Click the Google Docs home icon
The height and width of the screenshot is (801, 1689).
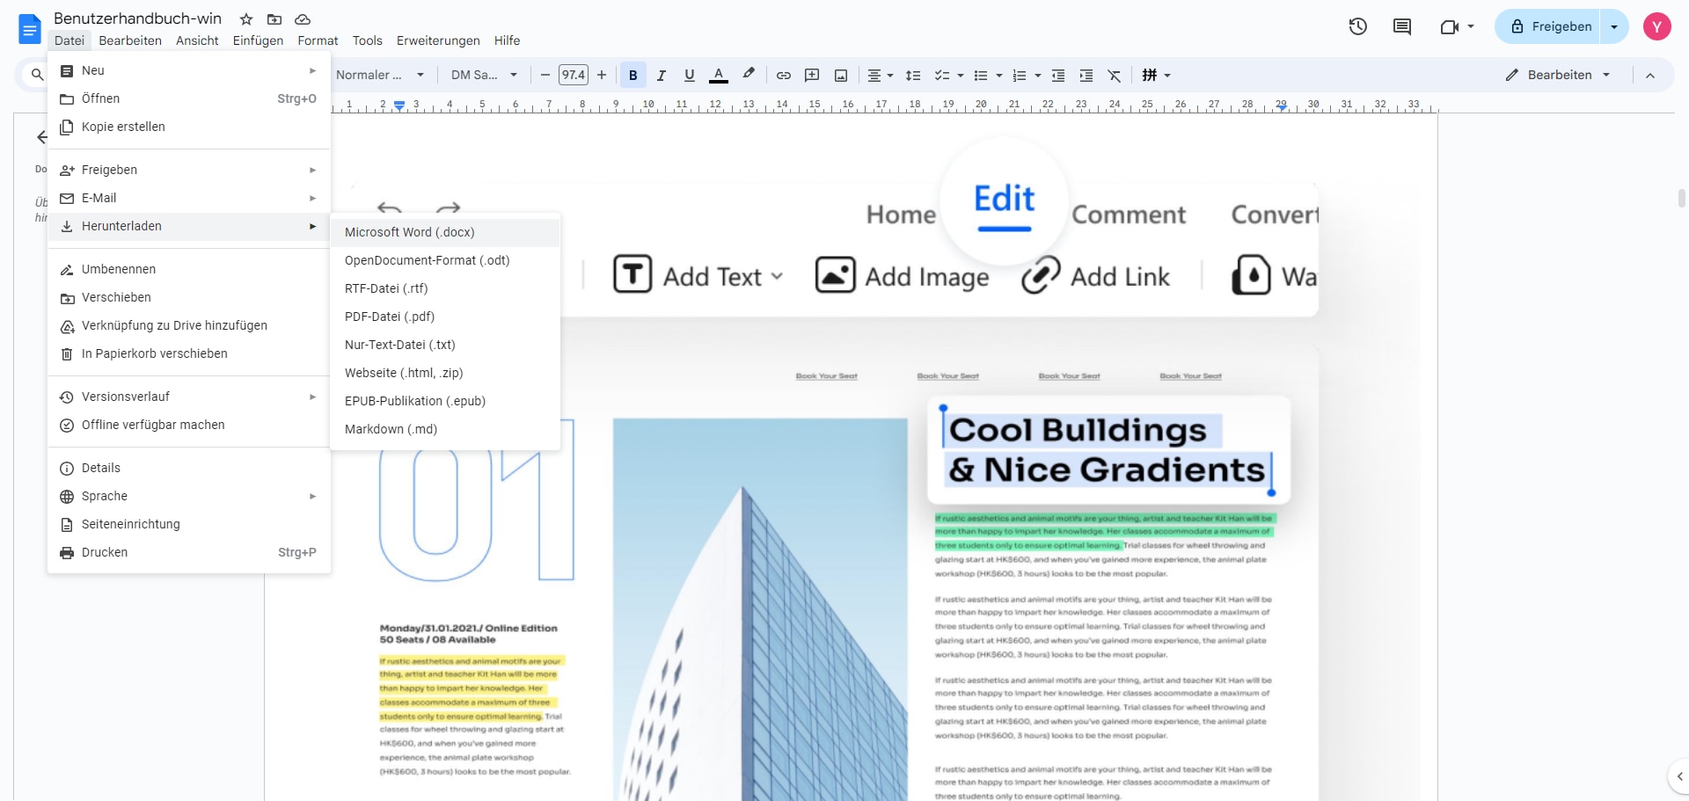coord(30,29)
